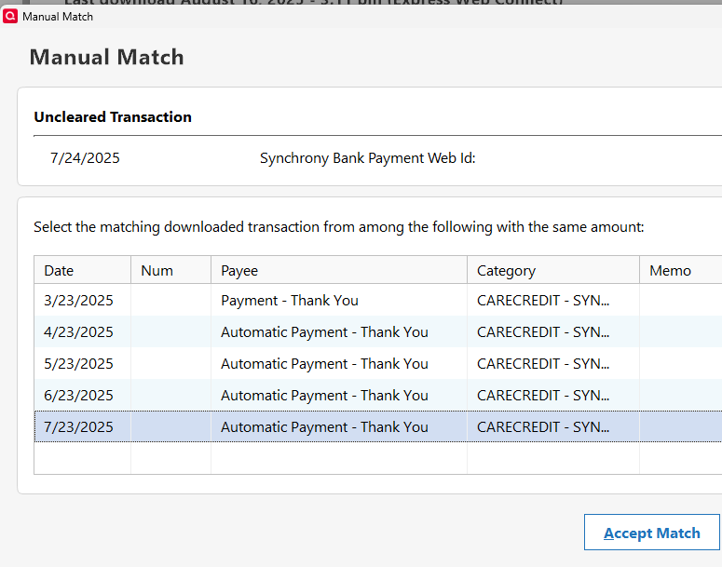Select the 3/23/2025 Payment - Thank You row
Screen dimensions: 722x567
click(289, 301)
